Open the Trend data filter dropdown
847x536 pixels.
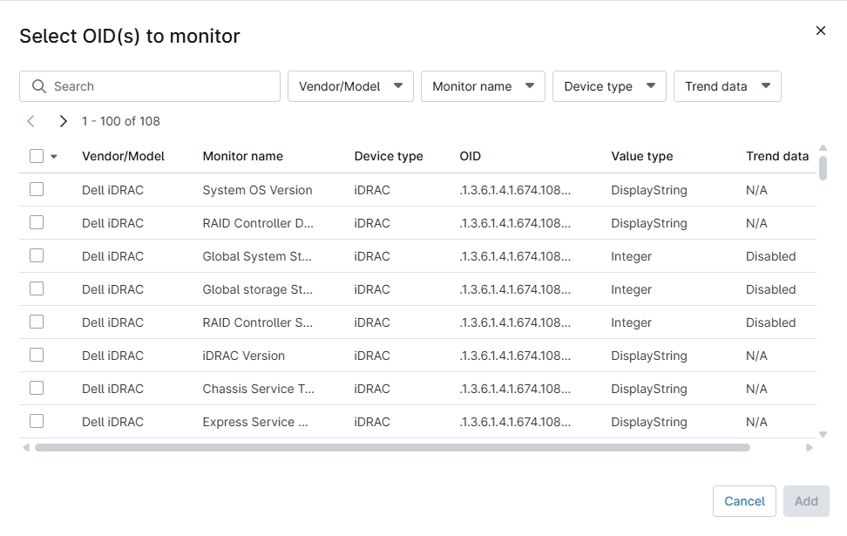tap(727, 86)
